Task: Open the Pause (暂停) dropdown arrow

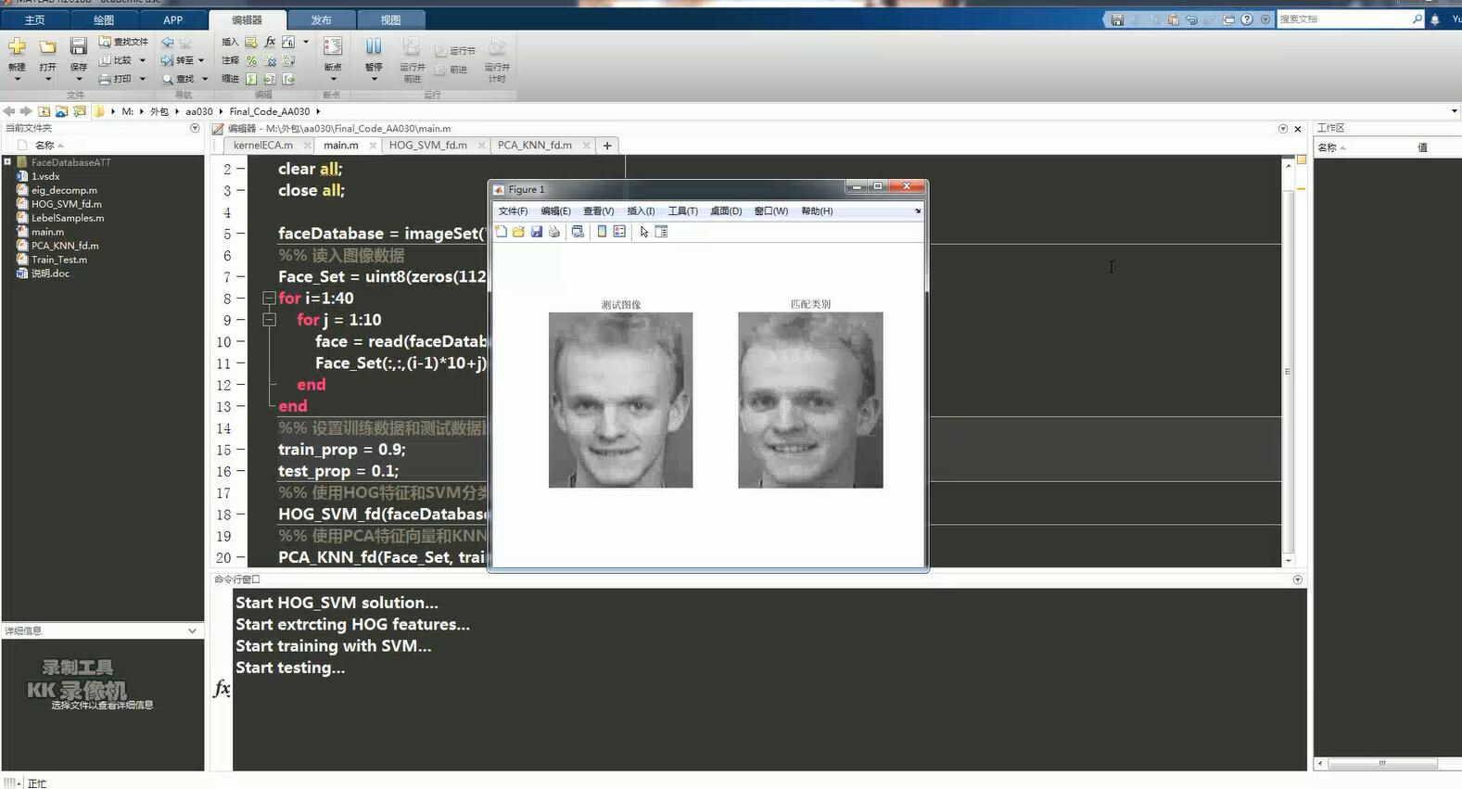Action: pyautogui.click(x=374, y=80)
